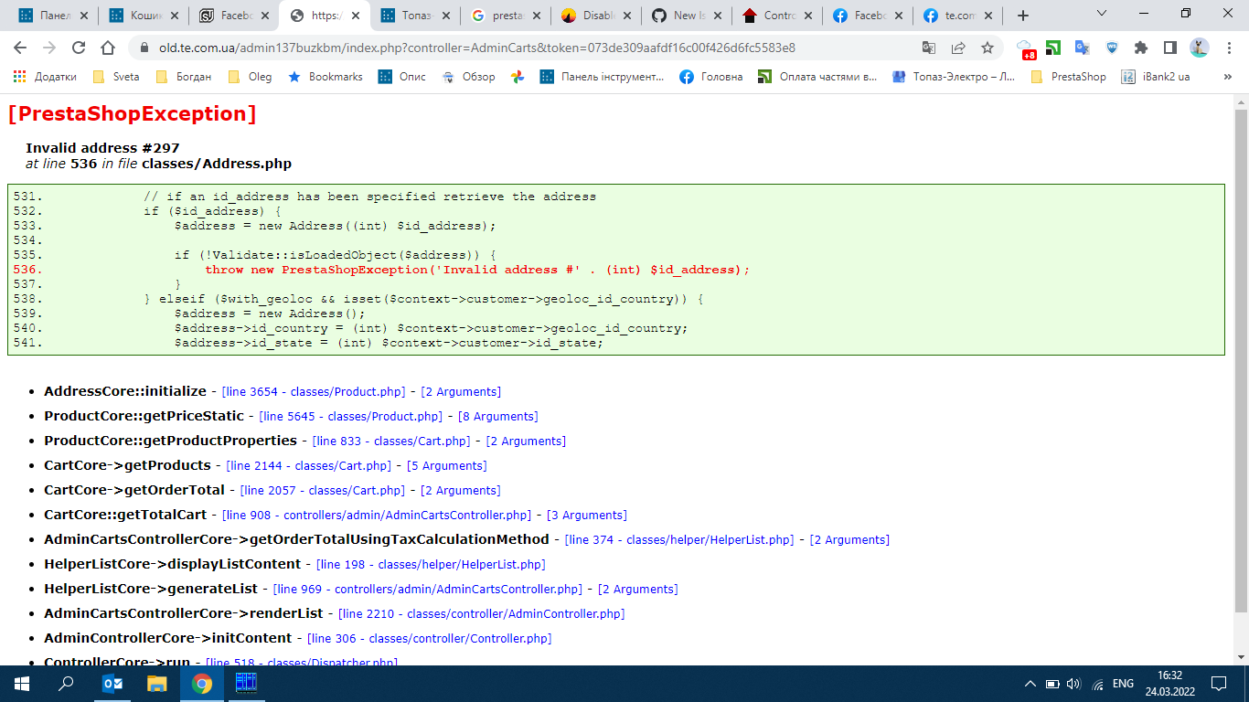The width and height of the screenshot is (1249, 702).
Task: Open line 3654 classes/Product.php trace link
Action: pos(314,391)
